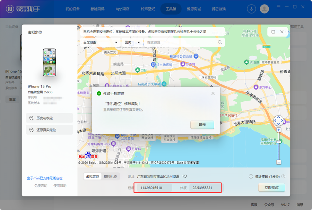The width and height of the screenshot is (312, 210).
Task: Switch to the 虚拟定位 tab
Action: click(x=93, y=176)
